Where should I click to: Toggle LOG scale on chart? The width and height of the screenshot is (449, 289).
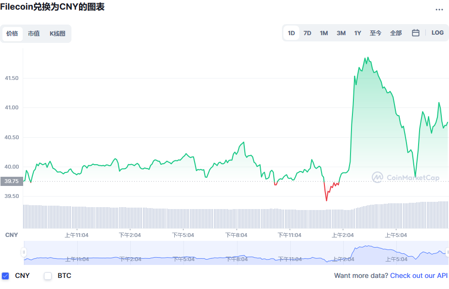(x=437, y=33)
